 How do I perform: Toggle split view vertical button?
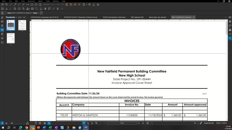click(36, 123)
